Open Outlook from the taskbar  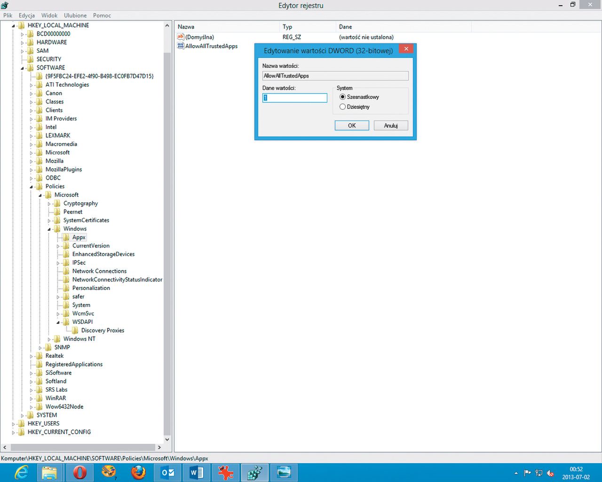click(x=167, y=472)
